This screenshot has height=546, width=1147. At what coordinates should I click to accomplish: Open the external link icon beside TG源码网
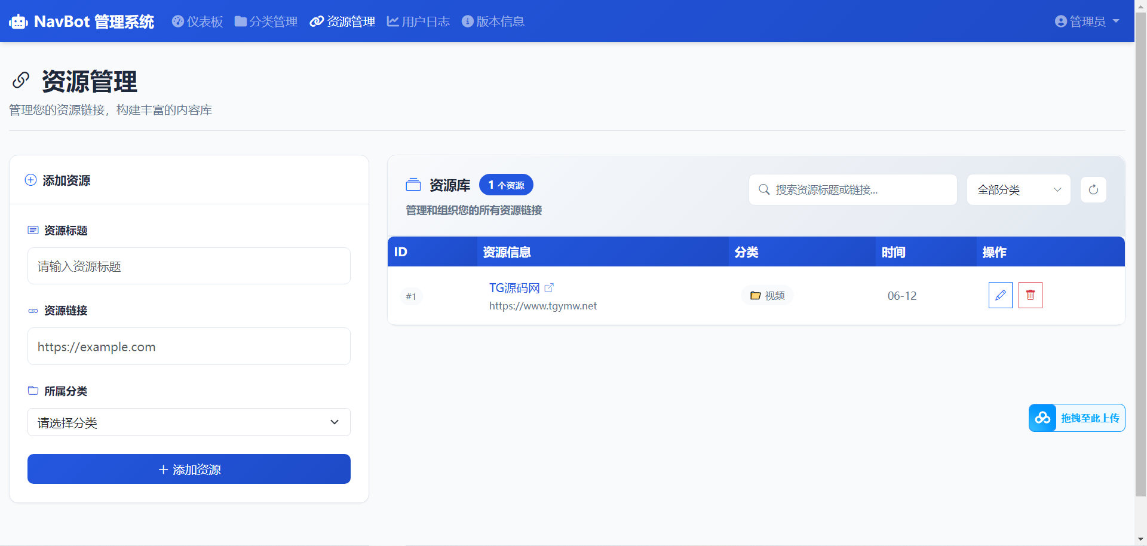(x=549, y=288)
